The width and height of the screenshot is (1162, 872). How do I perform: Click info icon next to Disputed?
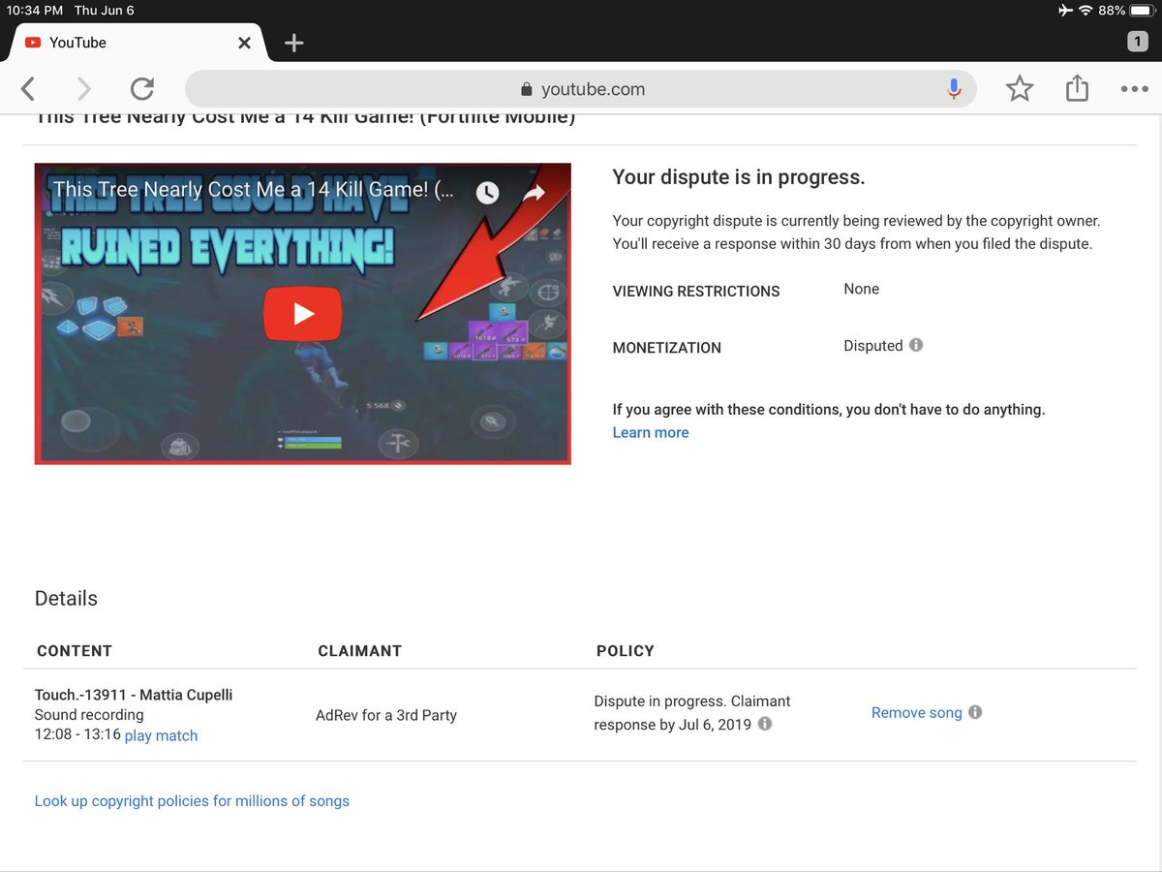916,345
